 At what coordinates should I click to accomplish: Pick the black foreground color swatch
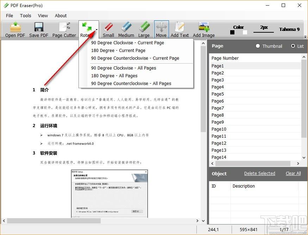point(232,32)
